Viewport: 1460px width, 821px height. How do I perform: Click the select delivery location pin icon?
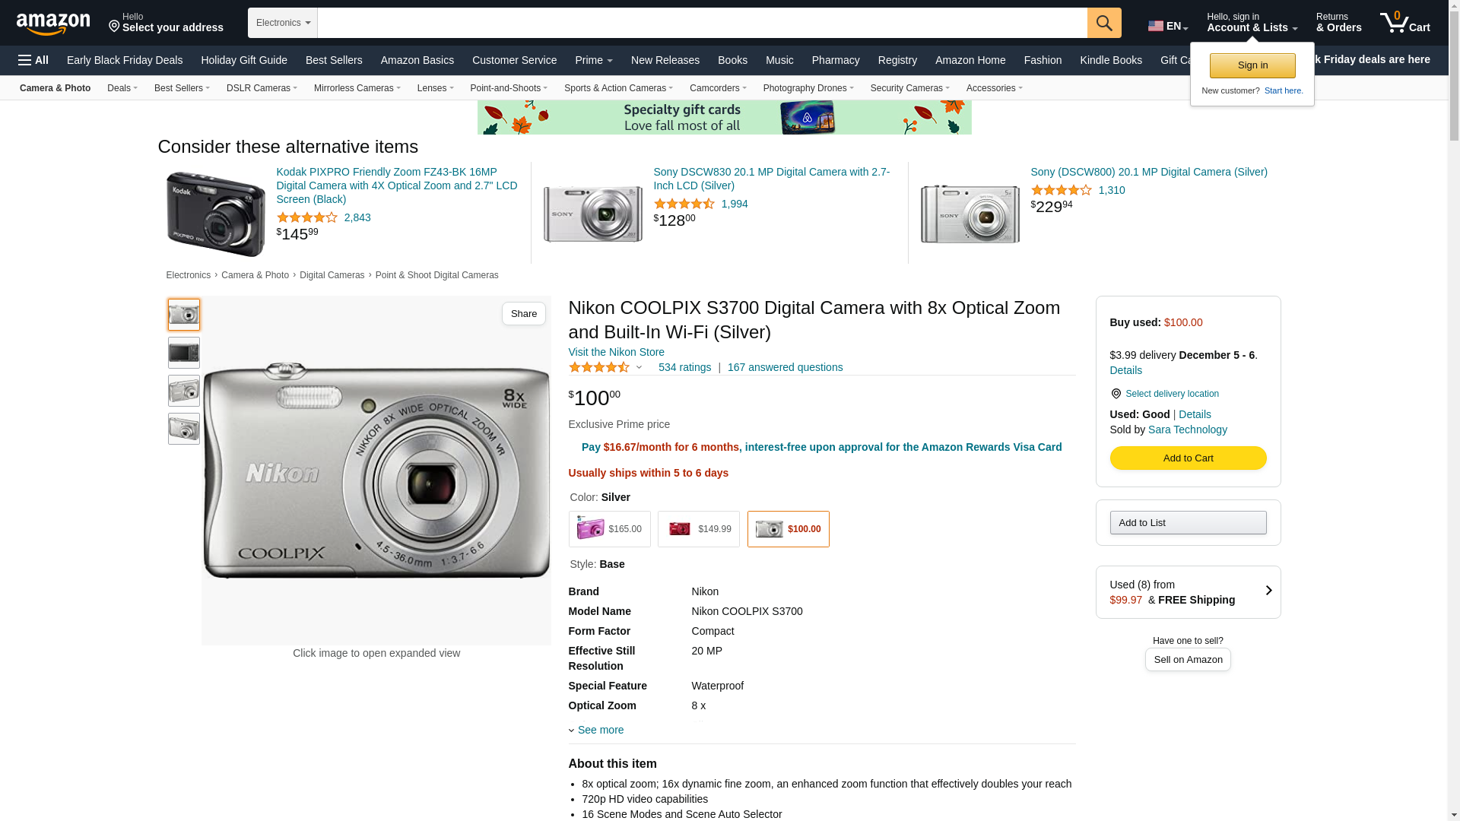pyautogui.click(x=1116, y=394)
